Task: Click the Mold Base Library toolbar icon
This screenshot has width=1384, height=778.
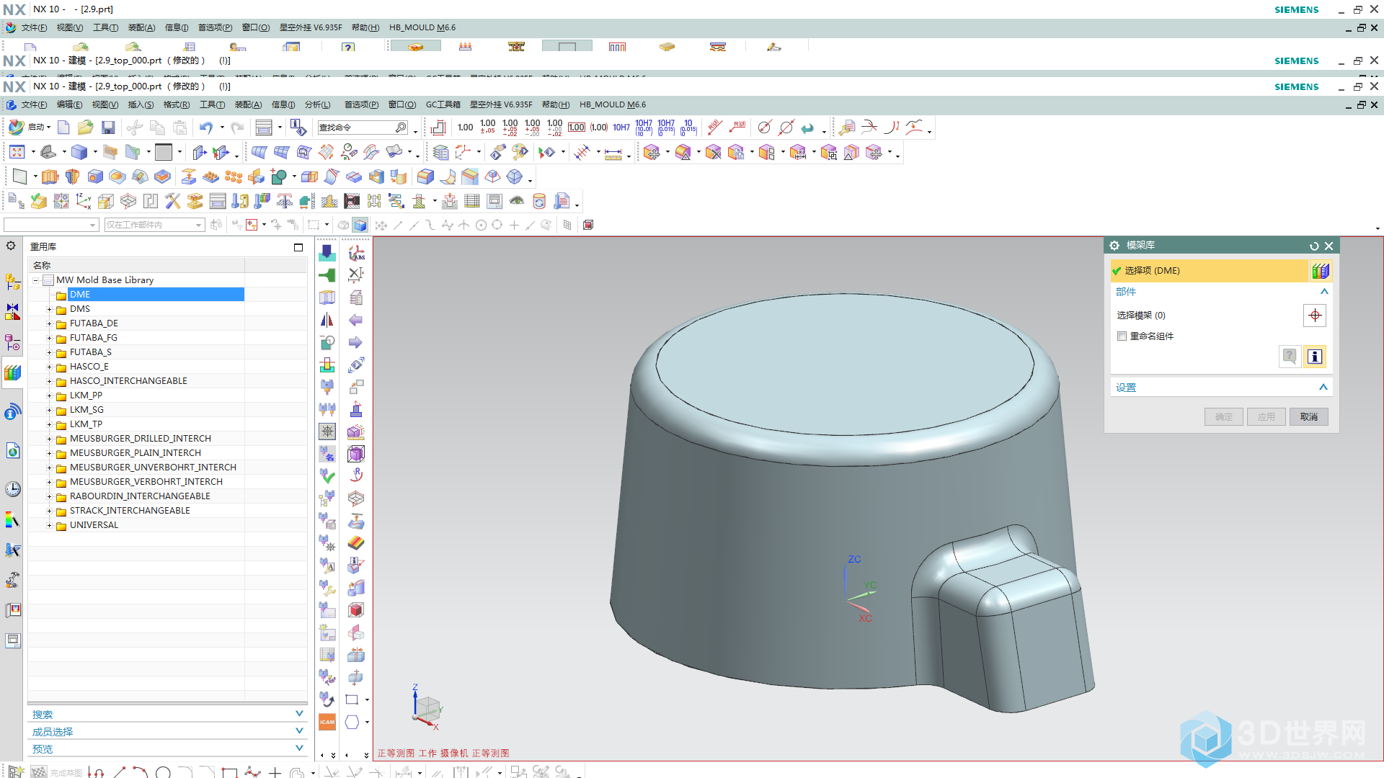Action: click(218, 201)
